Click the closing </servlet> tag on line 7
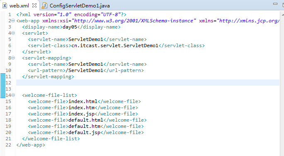The width and height of the screenshot is (284, 156). 36,52
